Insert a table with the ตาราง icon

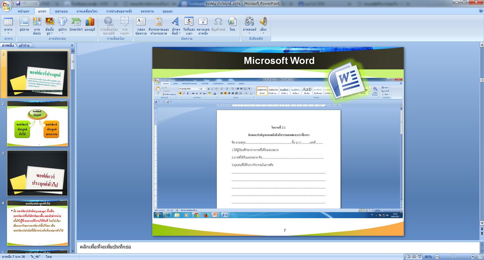(x=8, y=22)
